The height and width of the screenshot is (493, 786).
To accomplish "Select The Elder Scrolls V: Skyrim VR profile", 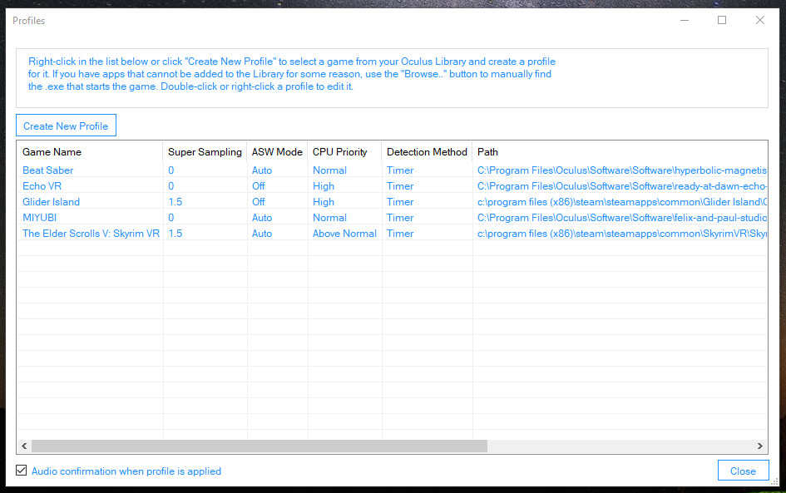I will click(91, 234).
